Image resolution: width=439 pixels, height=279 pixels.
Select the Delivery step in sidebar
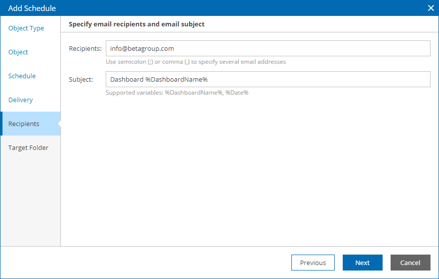coord(20,100)
